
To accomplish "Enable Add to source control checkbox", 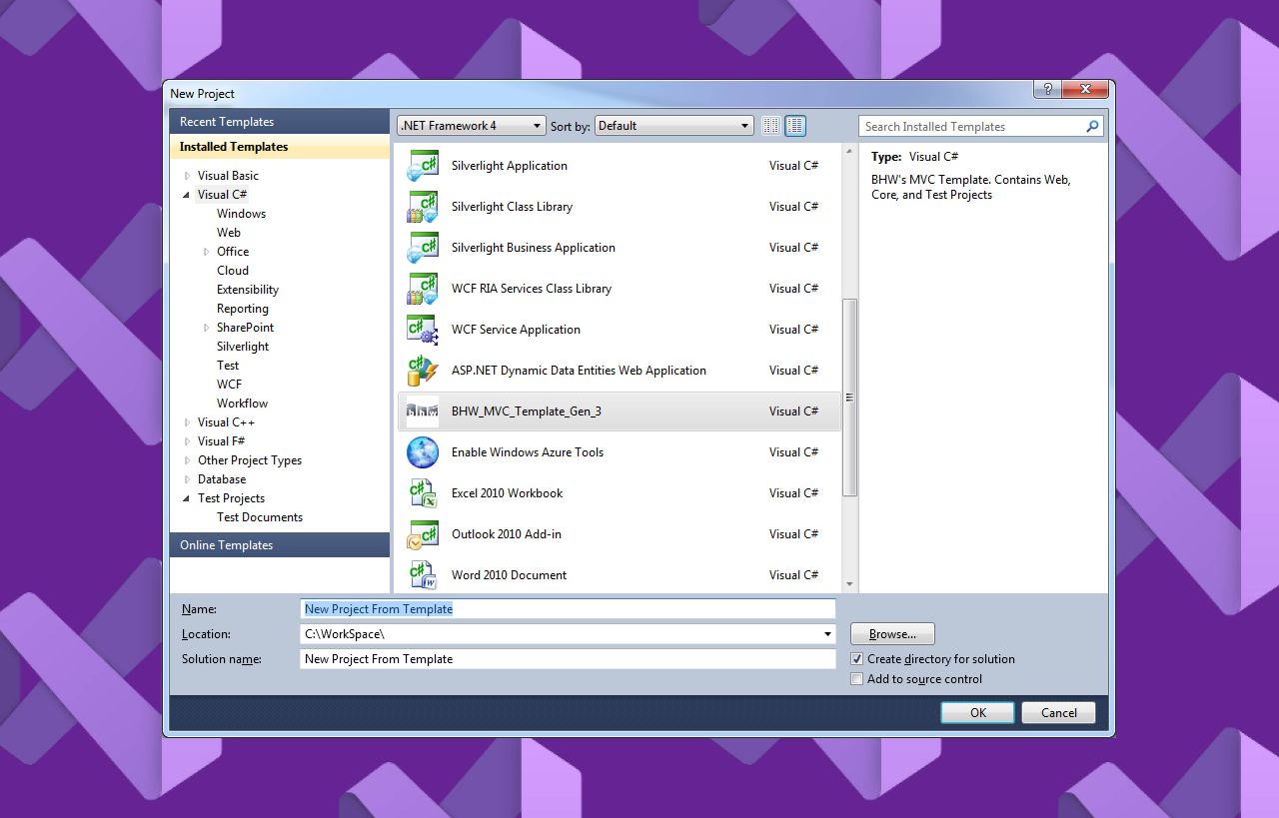I will [857, 679].
